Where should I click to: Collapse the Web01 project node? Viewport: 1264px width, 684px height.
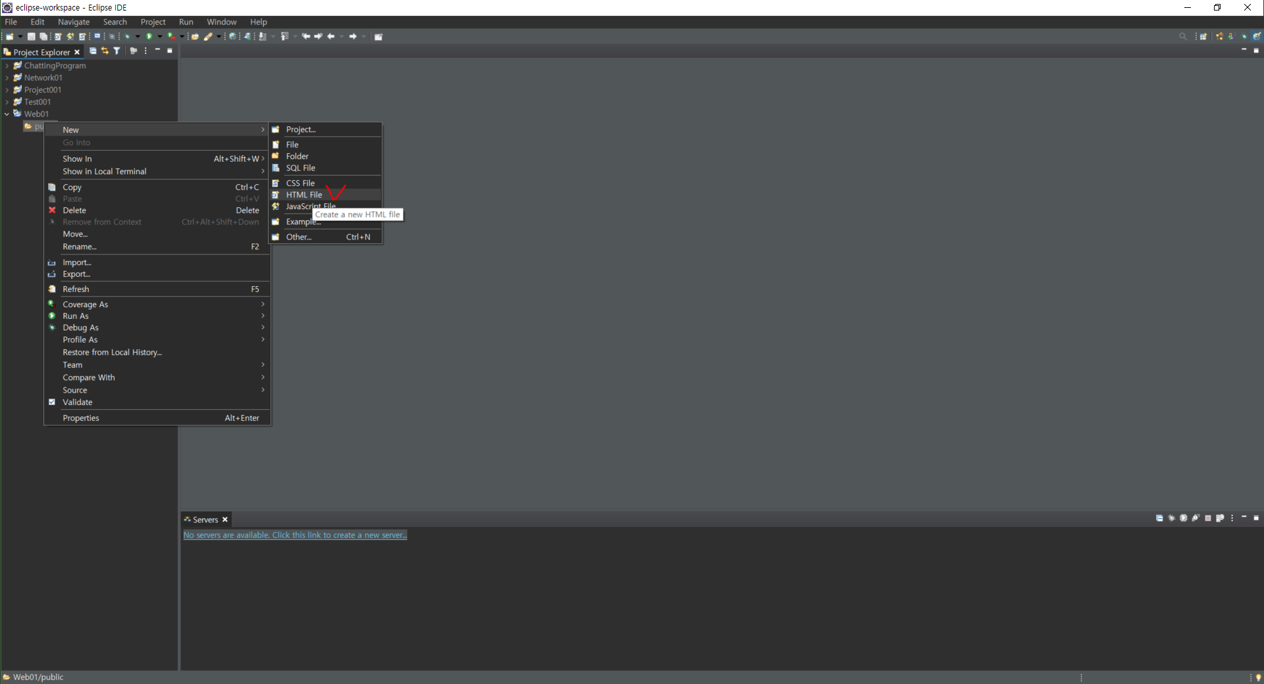point(7,114)
